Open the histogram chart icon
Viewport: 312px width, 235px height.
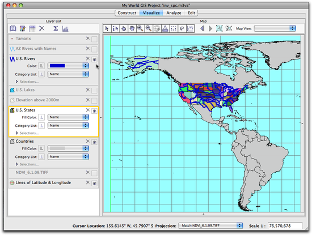point(65,29)
